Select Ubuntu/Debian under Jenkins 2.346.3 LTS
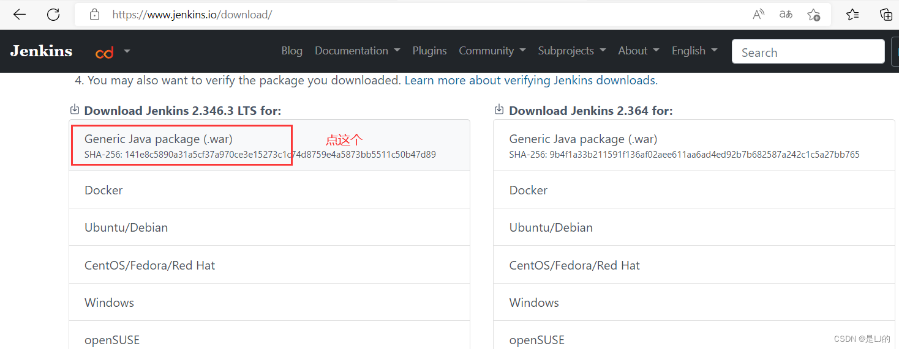 pyautogui.click(x=269, y=227)
